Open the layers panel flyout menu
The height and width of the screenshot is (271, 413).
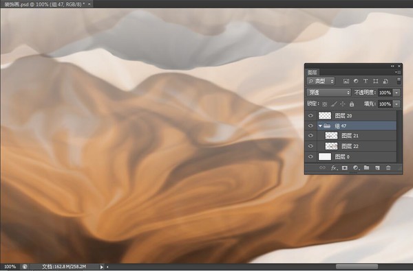398,72
